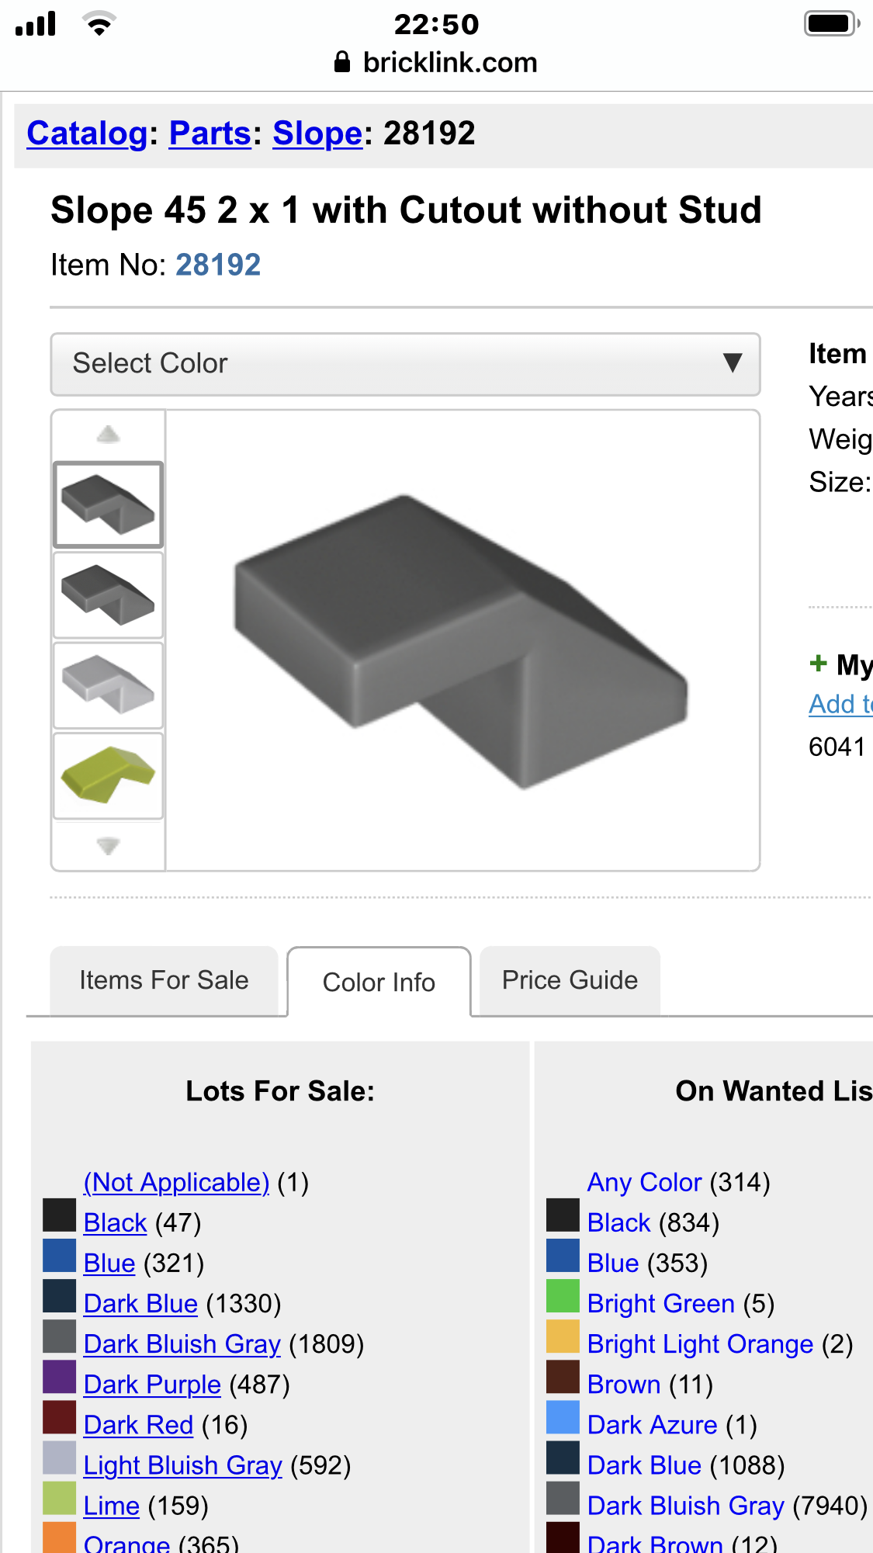Viewport: 873px width, 1553px height.
Task: Tap the padlock icon in address bar
Action: point(341,62)
